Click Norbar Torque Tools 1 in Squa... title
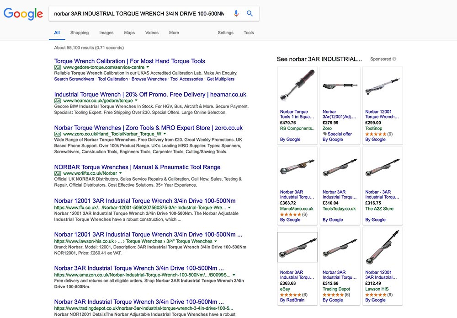 (x=297, y=114)
